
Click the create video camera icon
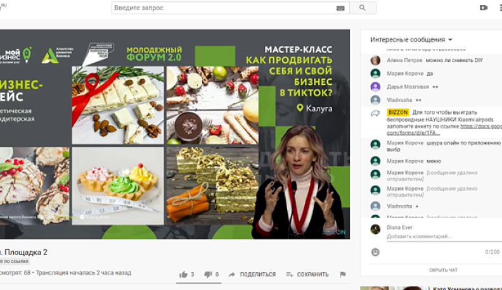point(484,8)
